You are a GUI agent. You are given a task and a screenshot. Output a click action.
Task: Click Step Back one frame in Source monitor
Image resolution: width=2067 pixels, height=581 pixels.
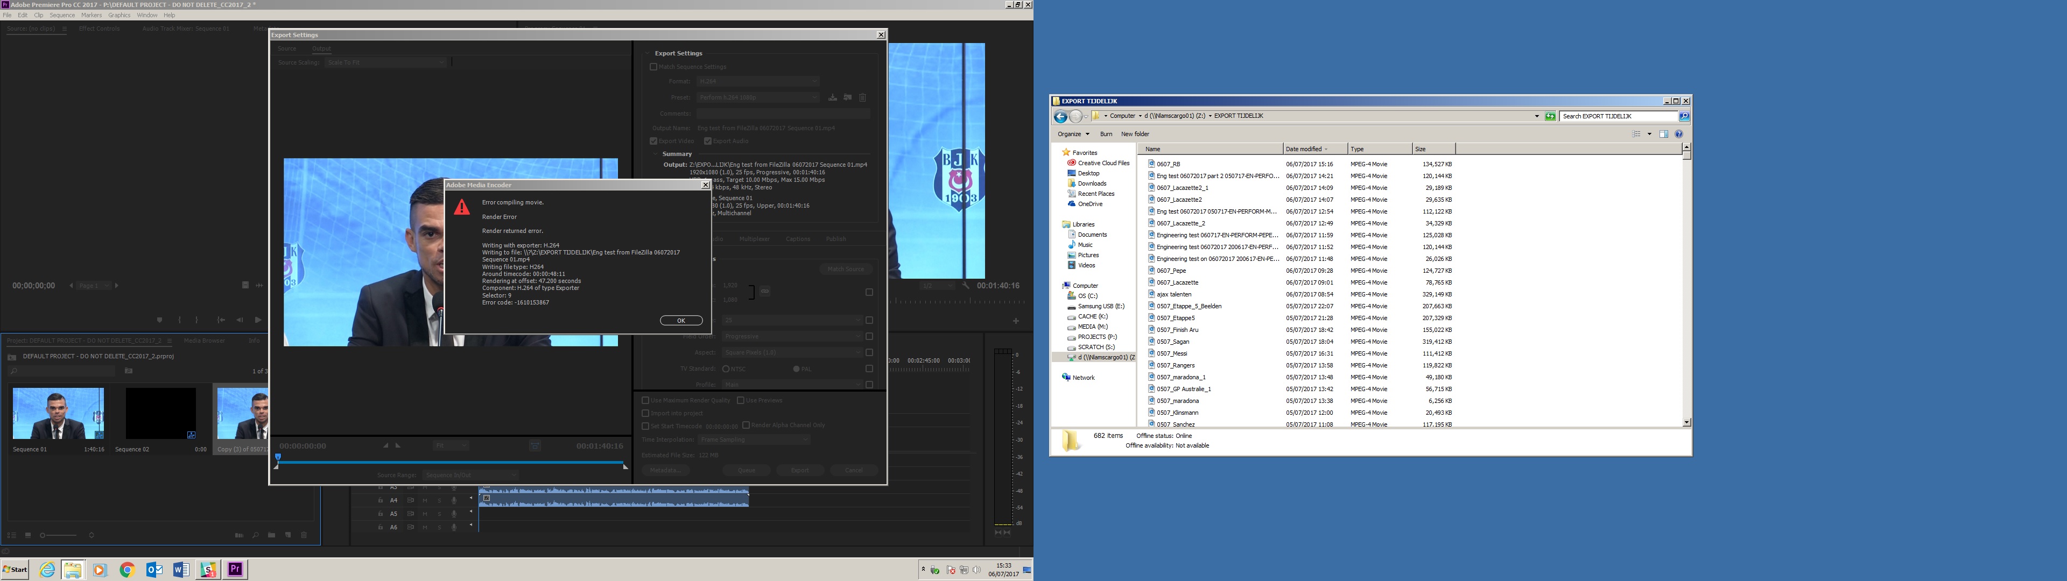click(x=239, y=320)
